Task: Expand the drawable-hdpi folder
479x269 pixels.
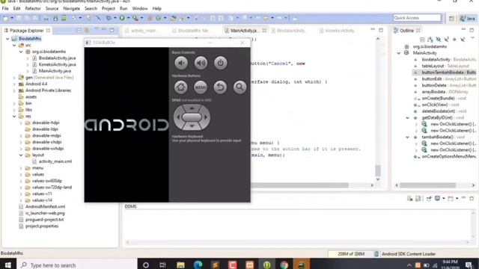Action: tap(21, 123)
